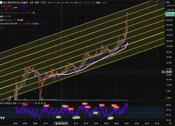Click the 40.00 RSI scale label
175x126 pixels.
pos(168,115)
